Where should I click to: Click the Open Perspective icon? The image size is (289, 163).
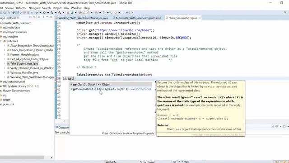click(x=132, y=13)
